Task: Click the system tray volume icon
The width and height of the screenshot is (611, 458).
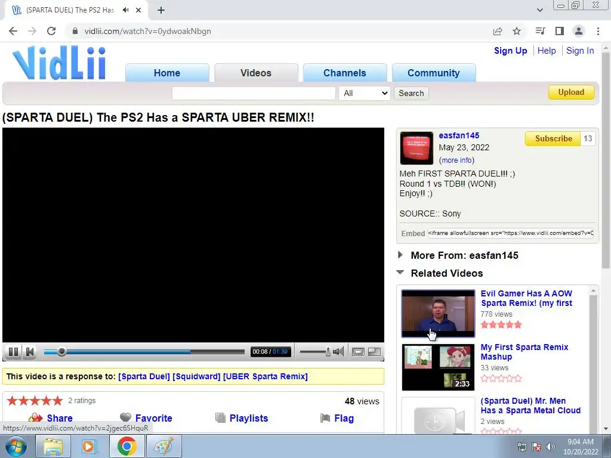Action: pos(550,447)
